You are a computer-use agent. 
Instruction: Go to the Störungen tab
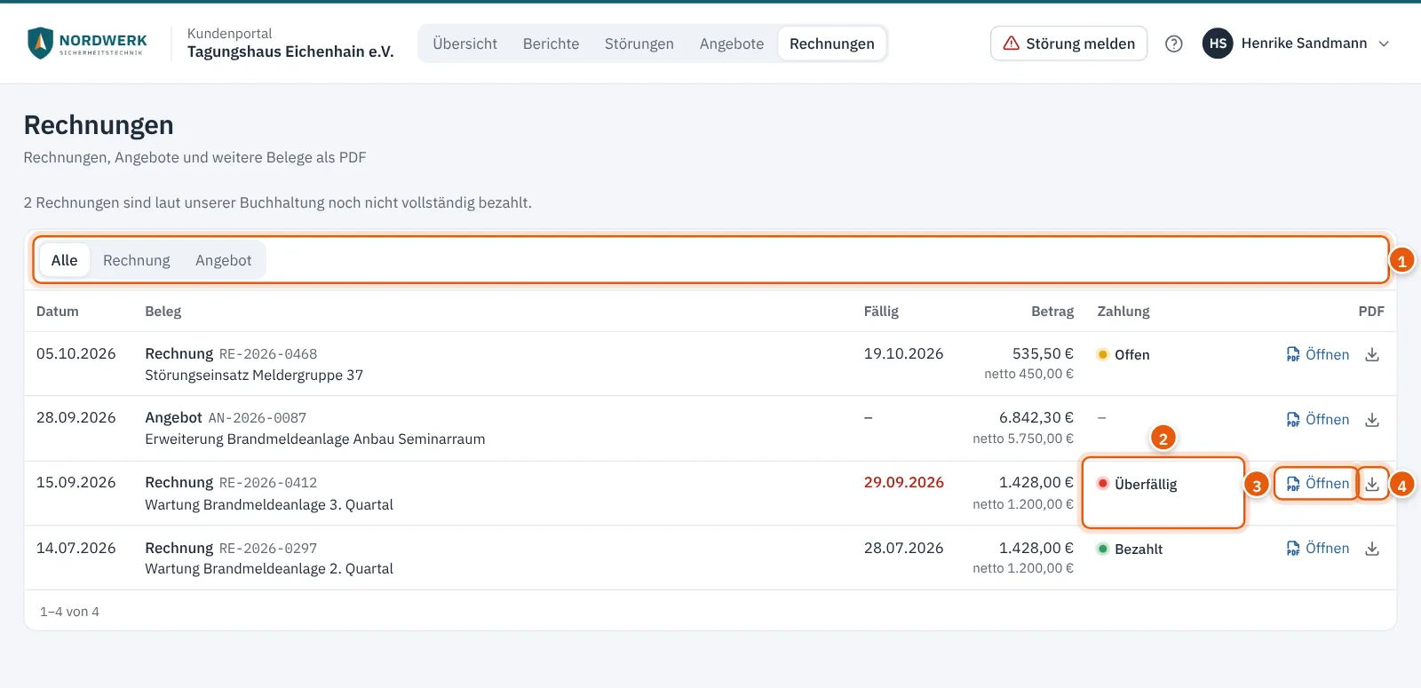click(x=639, y=43)
